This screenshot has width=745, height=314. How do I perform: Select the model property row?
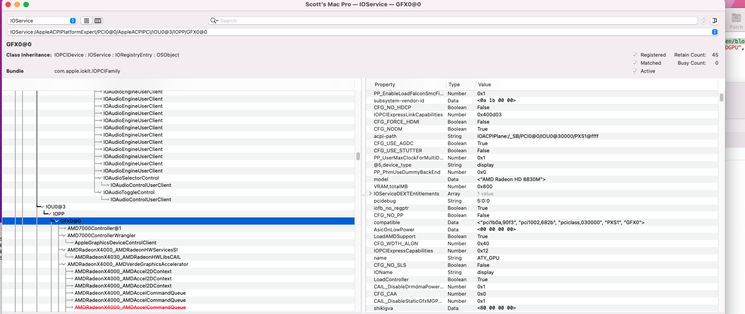[x=542, y=179]
